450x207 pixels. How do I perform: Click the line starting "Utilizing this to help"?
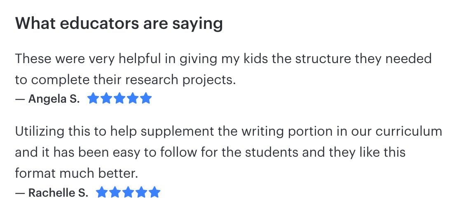coord(228,132)
